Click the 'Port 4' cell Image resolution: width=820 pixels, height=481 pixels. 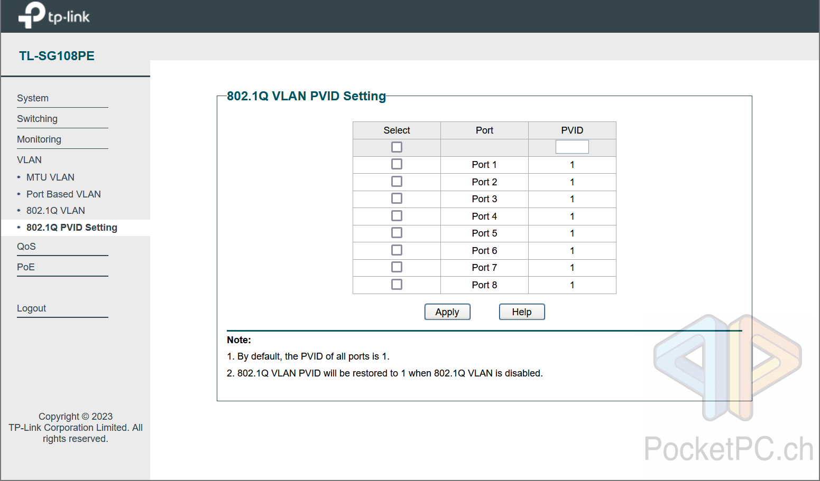click(484, 216)
